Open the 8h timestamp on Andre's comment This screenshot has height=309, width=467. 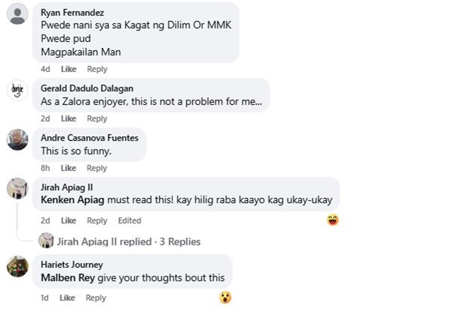click(x=45, y=168)
